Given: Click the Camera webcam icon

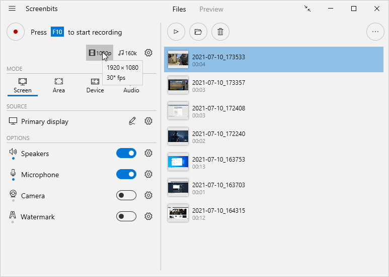Looking at the screenshot, I should (13, 194).
